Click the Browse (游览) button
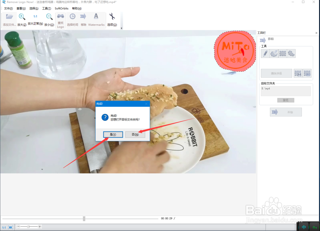320x231 pixels. point(285,100)
